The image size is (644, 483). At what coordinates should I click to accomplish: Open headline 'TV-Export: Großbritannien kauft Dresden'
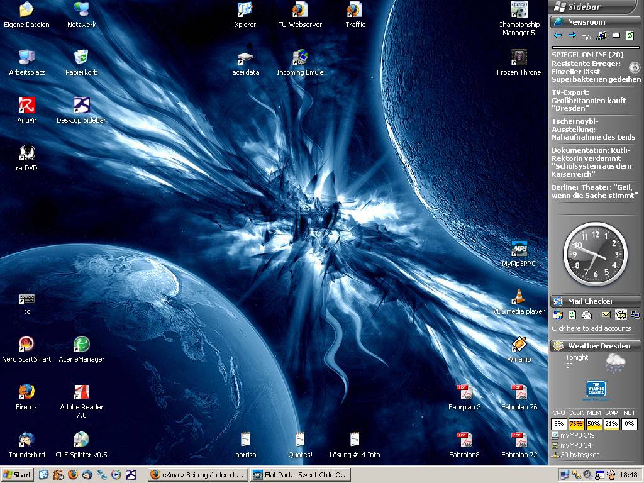589,100
